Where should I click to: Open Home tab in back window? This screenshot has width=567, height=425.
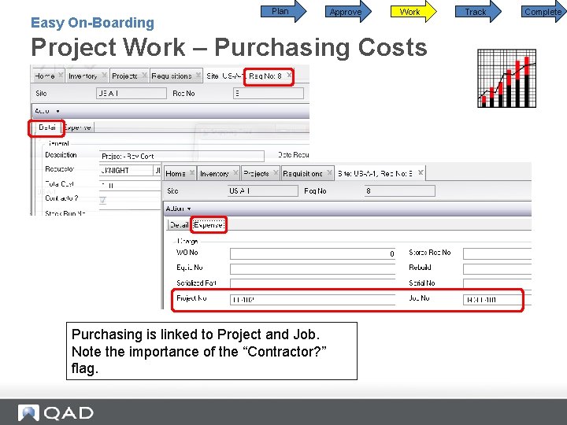pyautogui.click(x=44, y=76)
